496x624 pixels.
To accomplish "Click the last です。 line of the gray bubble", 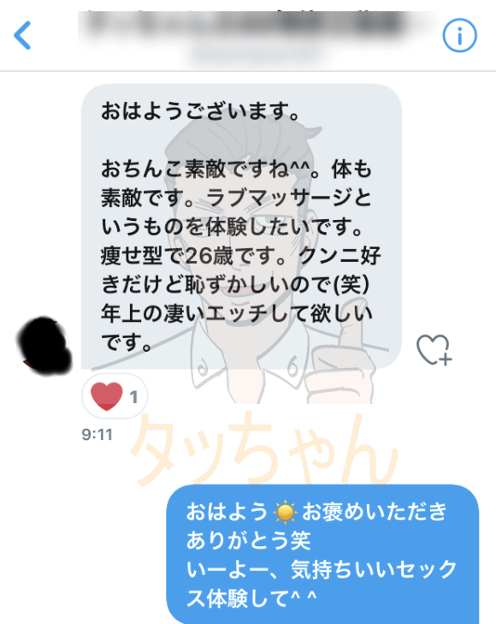I will tap(127, 342).
